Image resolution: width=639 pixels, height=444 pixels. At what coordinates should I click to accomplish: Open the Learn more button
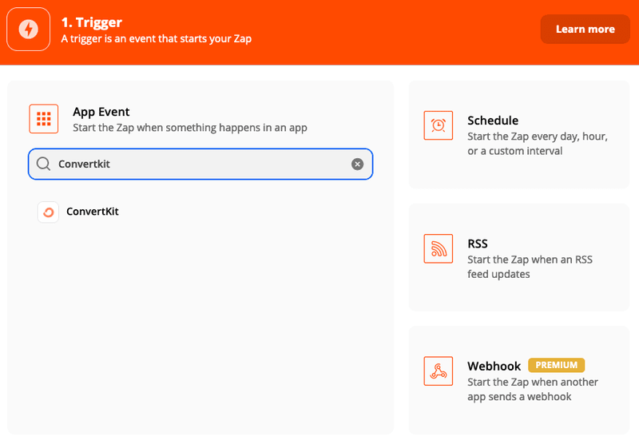pos(585,30)
